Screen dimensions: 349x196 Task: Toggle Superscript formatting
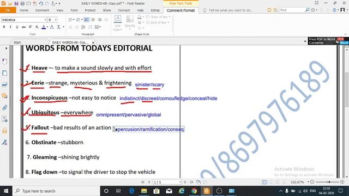coord(31,27)
